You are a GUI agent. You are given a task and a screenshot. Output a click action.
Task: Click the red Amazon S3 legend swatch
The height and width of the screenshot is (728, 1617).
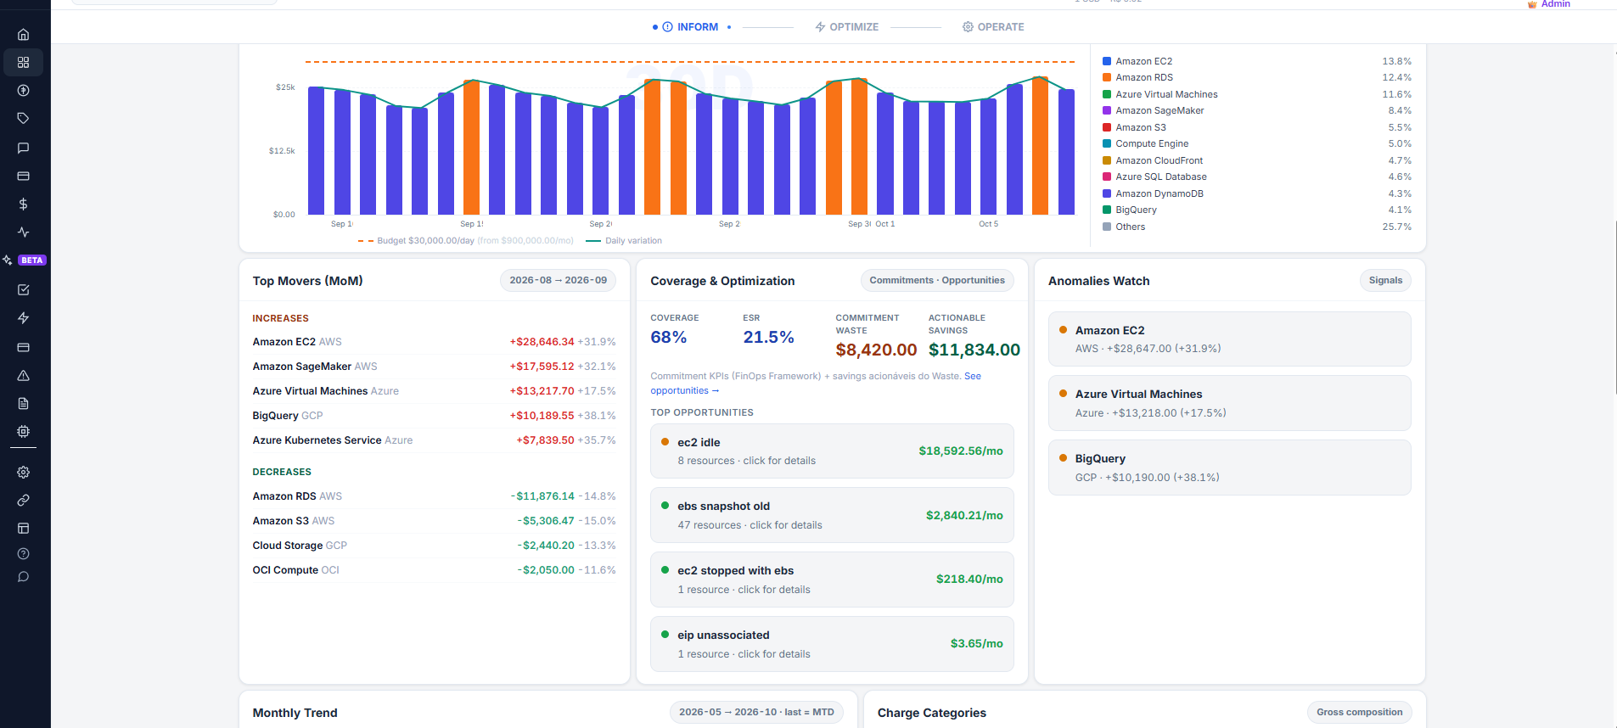click(x=1107, y=127)
